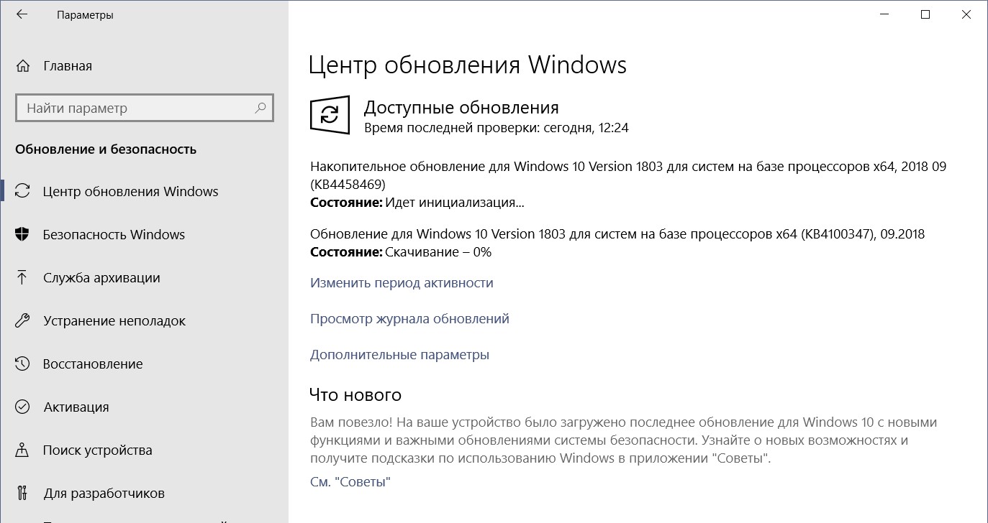The width and height of the screenshot is (988, 523).
Task: Click the back arrow icon
Action: pos(22,14)
